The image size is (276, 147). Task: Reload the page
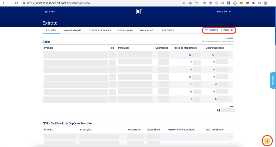pos(16,3)
